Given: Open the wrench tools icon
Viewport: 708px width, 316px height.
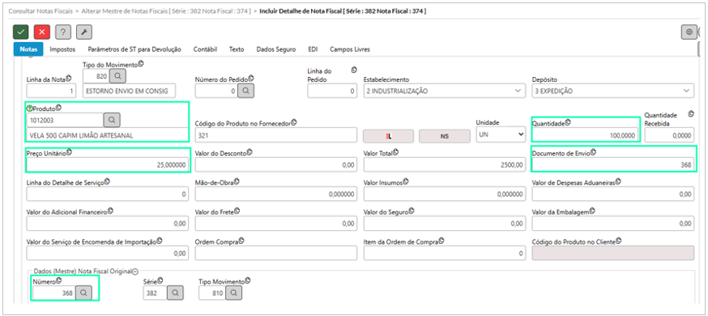Looking at the screenshot, I should [84, 32].
